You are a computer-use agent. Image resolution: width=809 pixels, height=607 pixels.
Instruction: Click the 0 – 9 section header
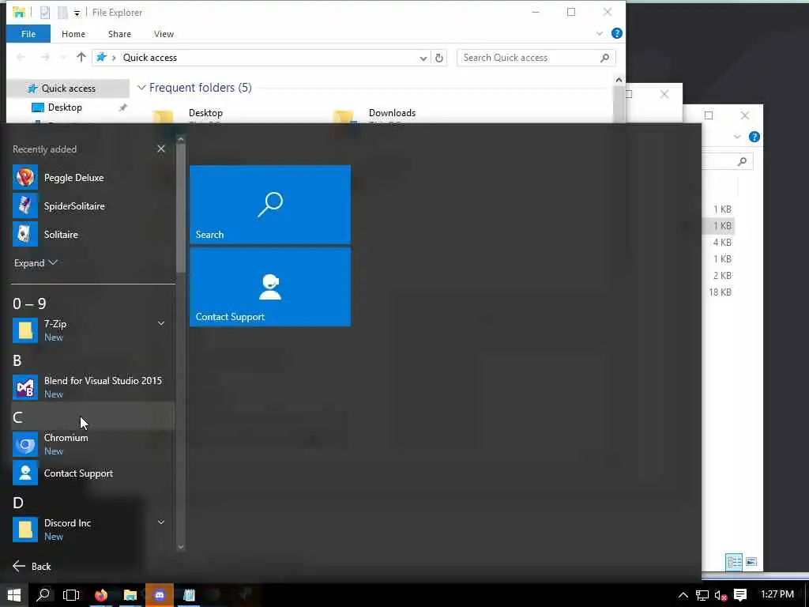pos(29,303)
